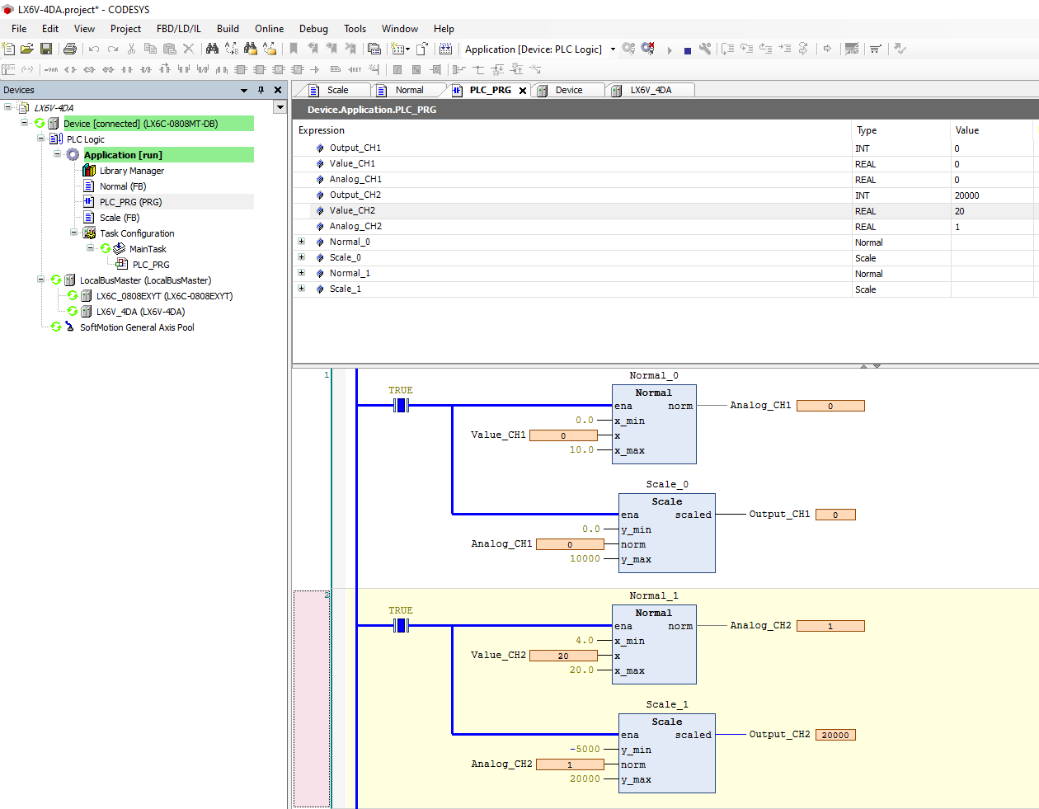1039x809 pixels.
Task: Select LX6C_0808EXYT in device tree
Action: pyautogui.click(x=164, y=296)
